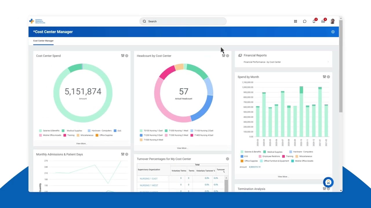
Task: Toggle Mobile Office Assets legend in Cost Center Spend
Action: pyautogui.click(x=50, y=135)
